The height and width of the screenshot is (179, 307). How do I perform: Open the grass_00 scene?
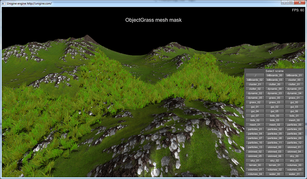pos(275,97)
